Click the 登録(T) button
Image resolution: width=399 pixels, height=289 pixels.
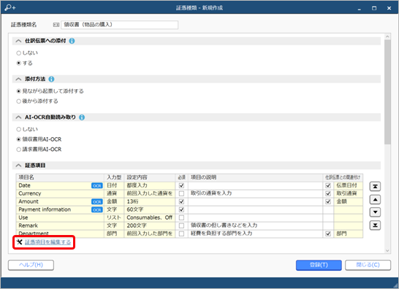coord(319,265)
